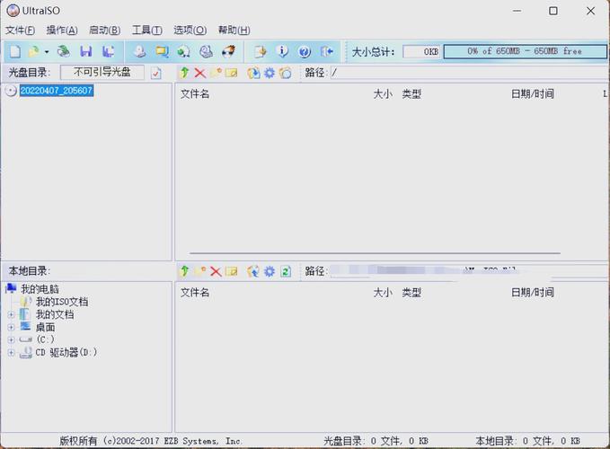Select the 20220407_205607 disc tree node
This screenshot has width=610, height=449.
pyautogui.click(x=57, y=91)
